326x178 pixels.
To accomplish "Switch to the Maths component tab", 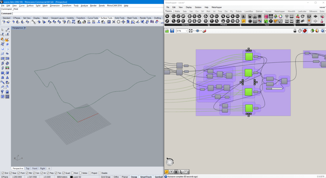I will pos(177,11).
